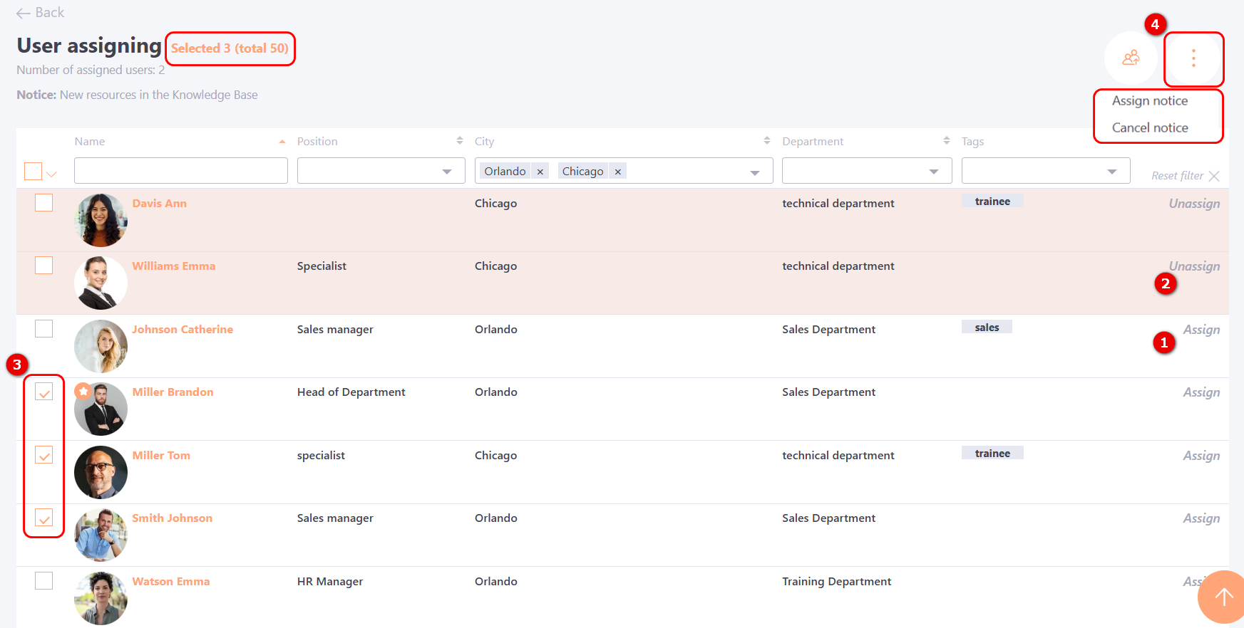Choose Cancel notice from the menu
The height and width of the screenshot is (628, 1244).
click(1149, 128)
